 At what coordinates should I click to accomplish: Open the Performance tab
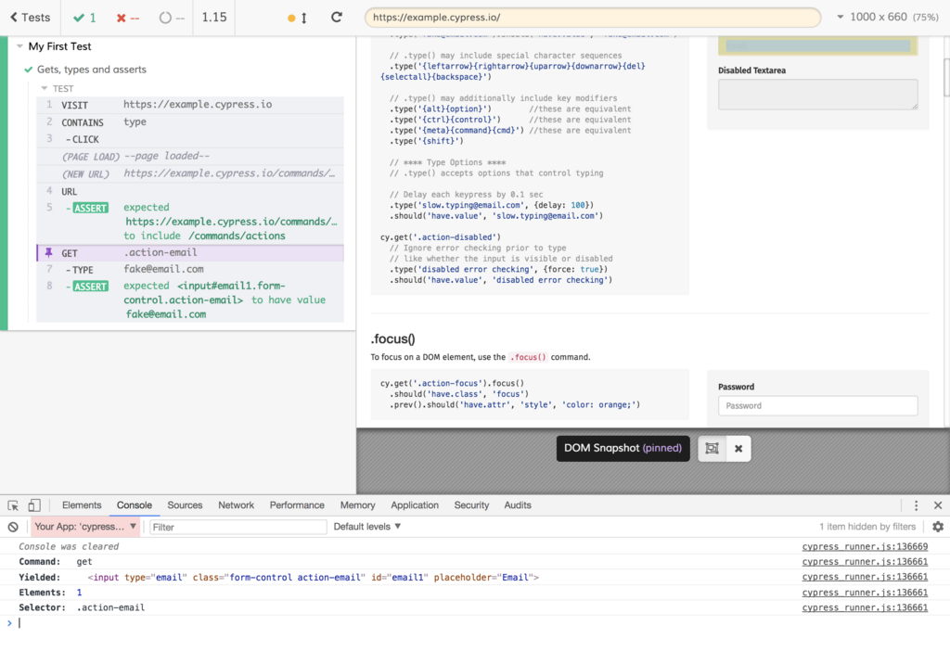(297, 505)
